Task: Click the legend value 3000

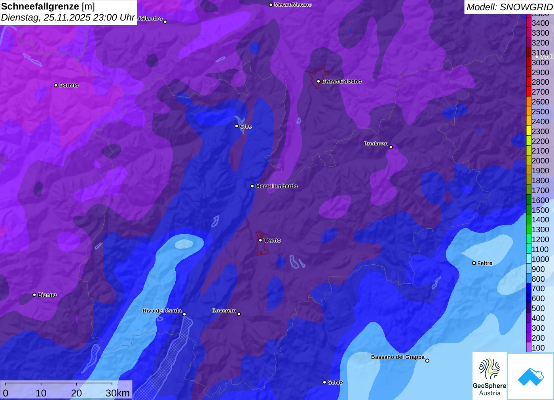Action: (540, 63)
